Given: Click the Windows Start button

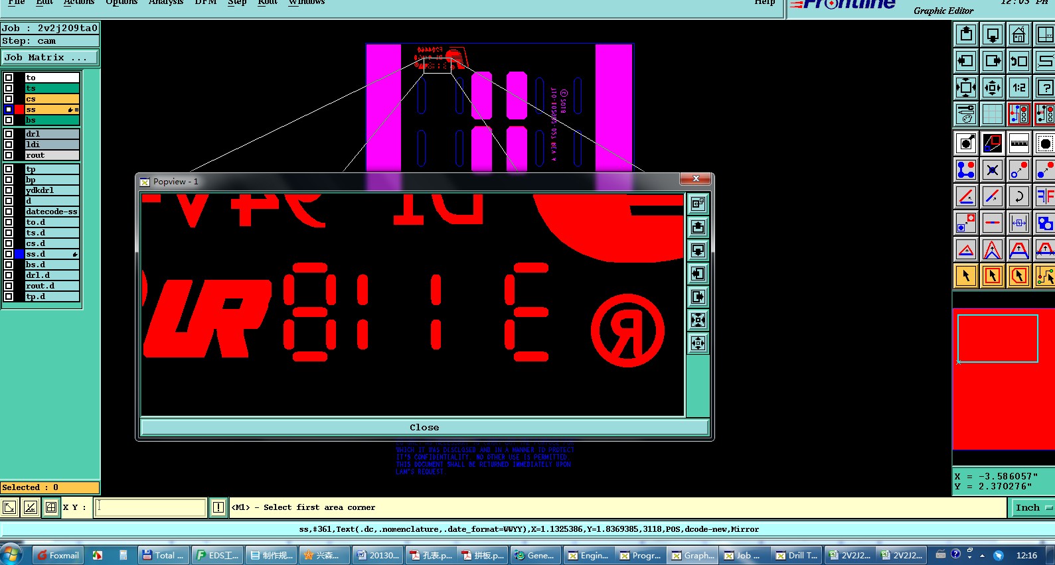Looking at the screenshot, I should [11, 555].
